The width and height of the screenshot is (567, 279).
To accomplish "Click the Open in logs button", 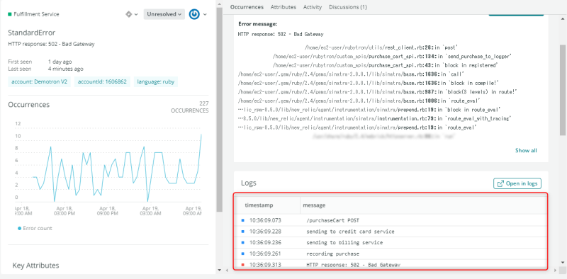I will 517,183.
